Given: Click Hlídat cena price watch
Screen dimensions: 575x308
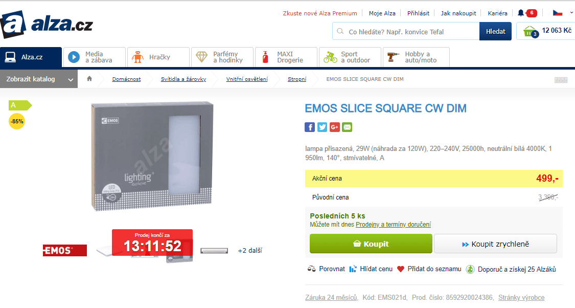Looking at the screenshot, I should (371, 269).
